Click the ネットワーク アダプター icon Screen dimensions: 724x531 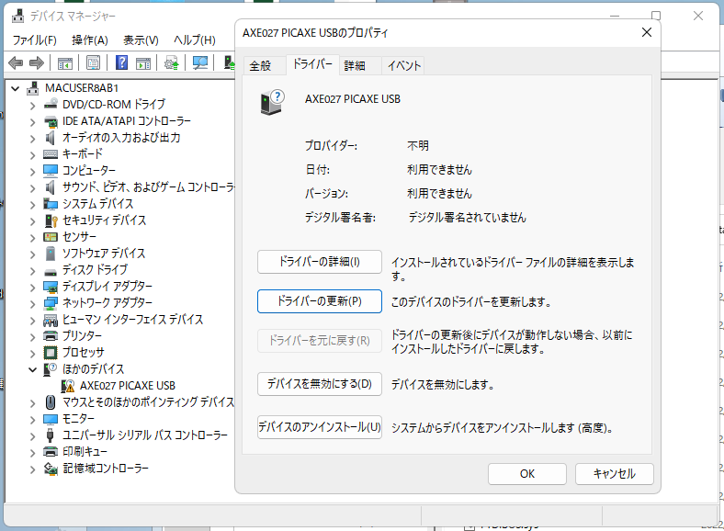click(x=51, y=303)
